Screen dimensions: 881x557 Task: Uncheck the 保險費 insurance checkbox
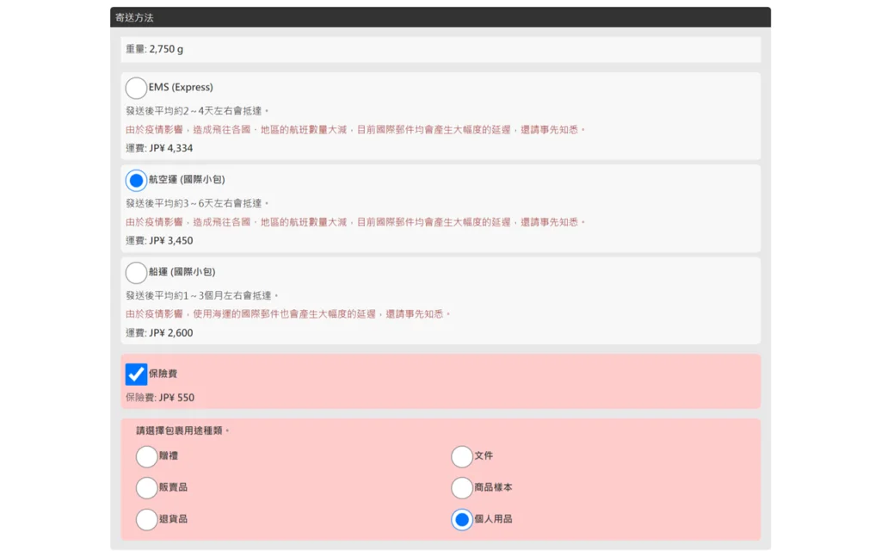(136, 374)
